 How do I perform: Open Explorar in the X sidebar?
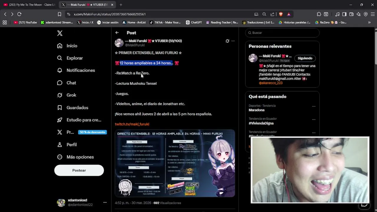[x=70, y=58]
